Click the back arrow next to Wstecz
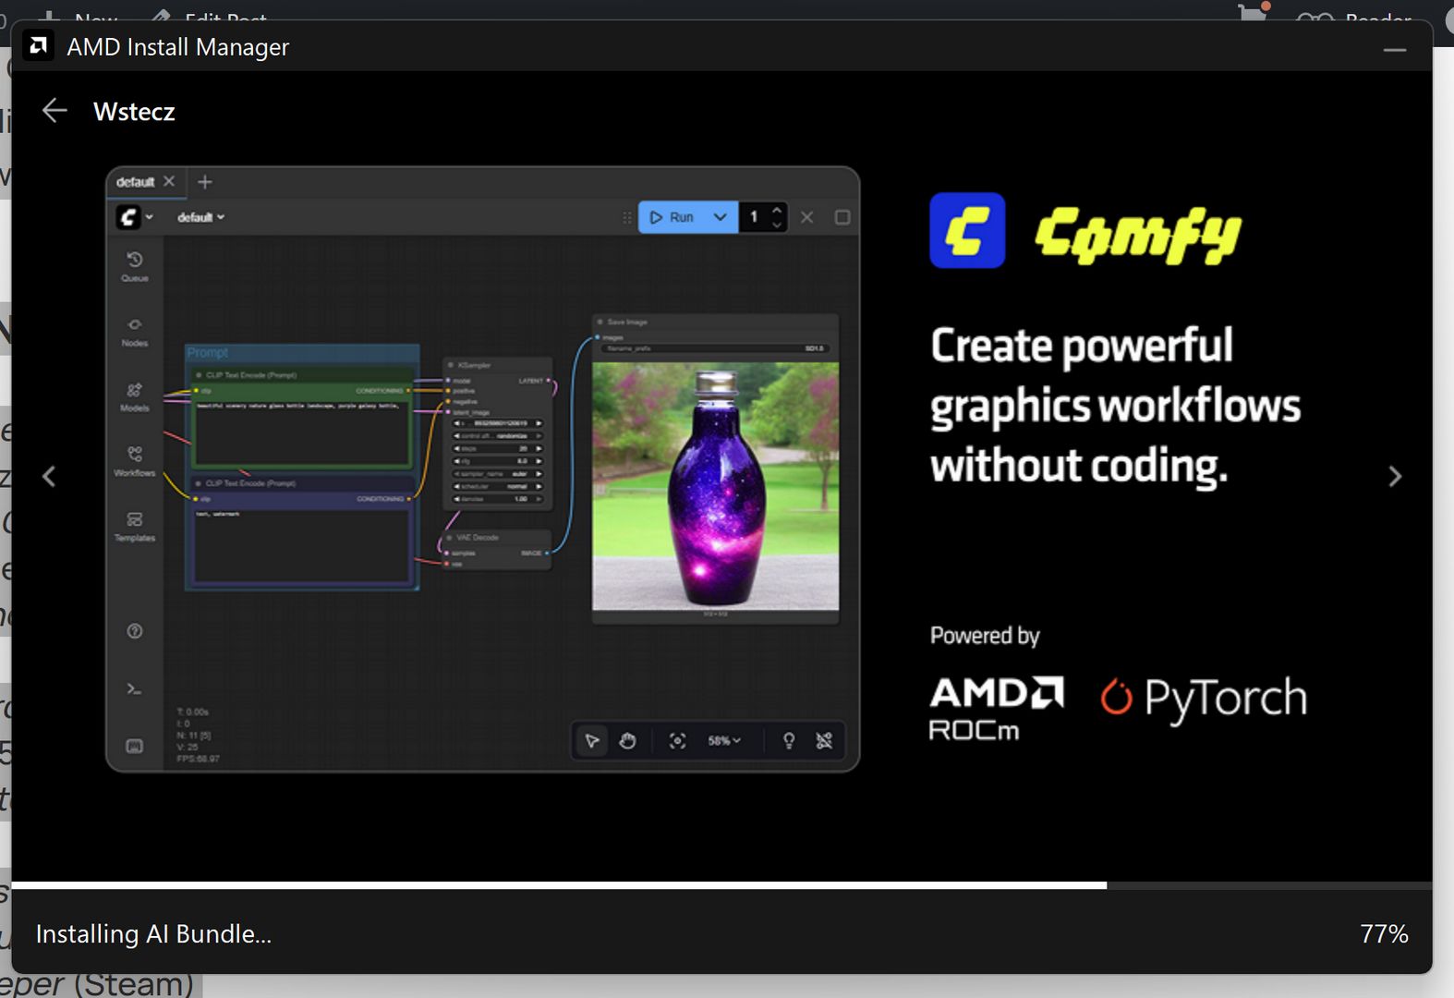The width and height of the screenshot is (1454, 998). tap(55, 111)
